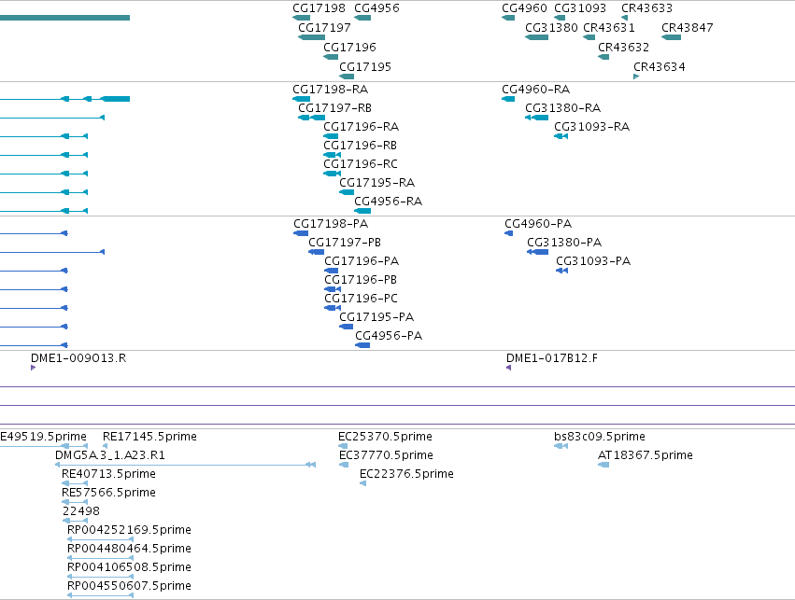Select the DMG5A3_1.A23.R1 feature

coord(185,465)
